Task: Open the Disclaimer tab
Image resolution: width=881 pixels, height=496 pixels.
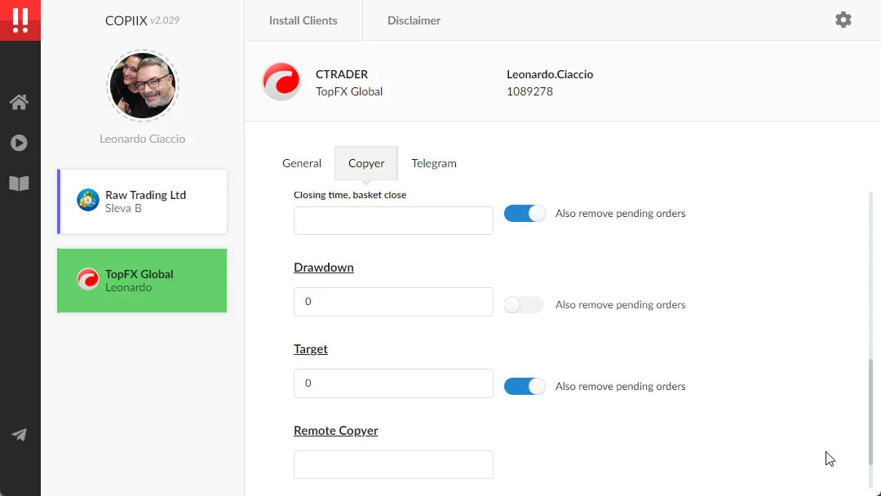Action: pos(414,20)
